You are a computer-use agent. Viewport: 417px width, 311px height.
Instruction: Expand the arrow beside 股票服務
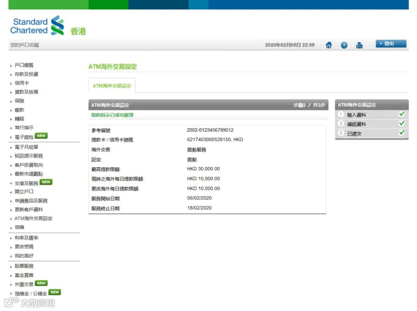11,267
